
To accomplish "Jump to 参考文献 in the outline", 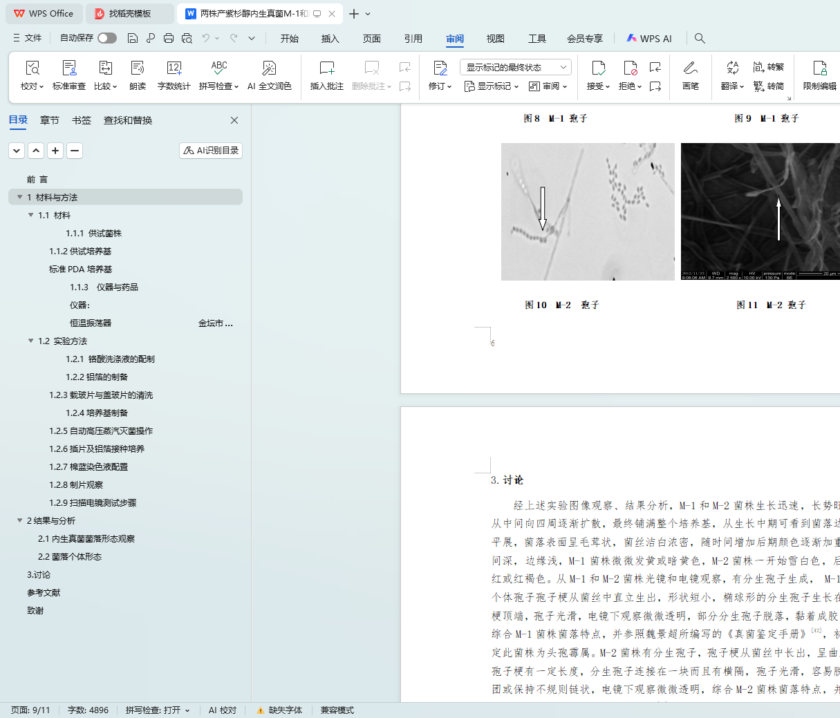I will (44, 593).
